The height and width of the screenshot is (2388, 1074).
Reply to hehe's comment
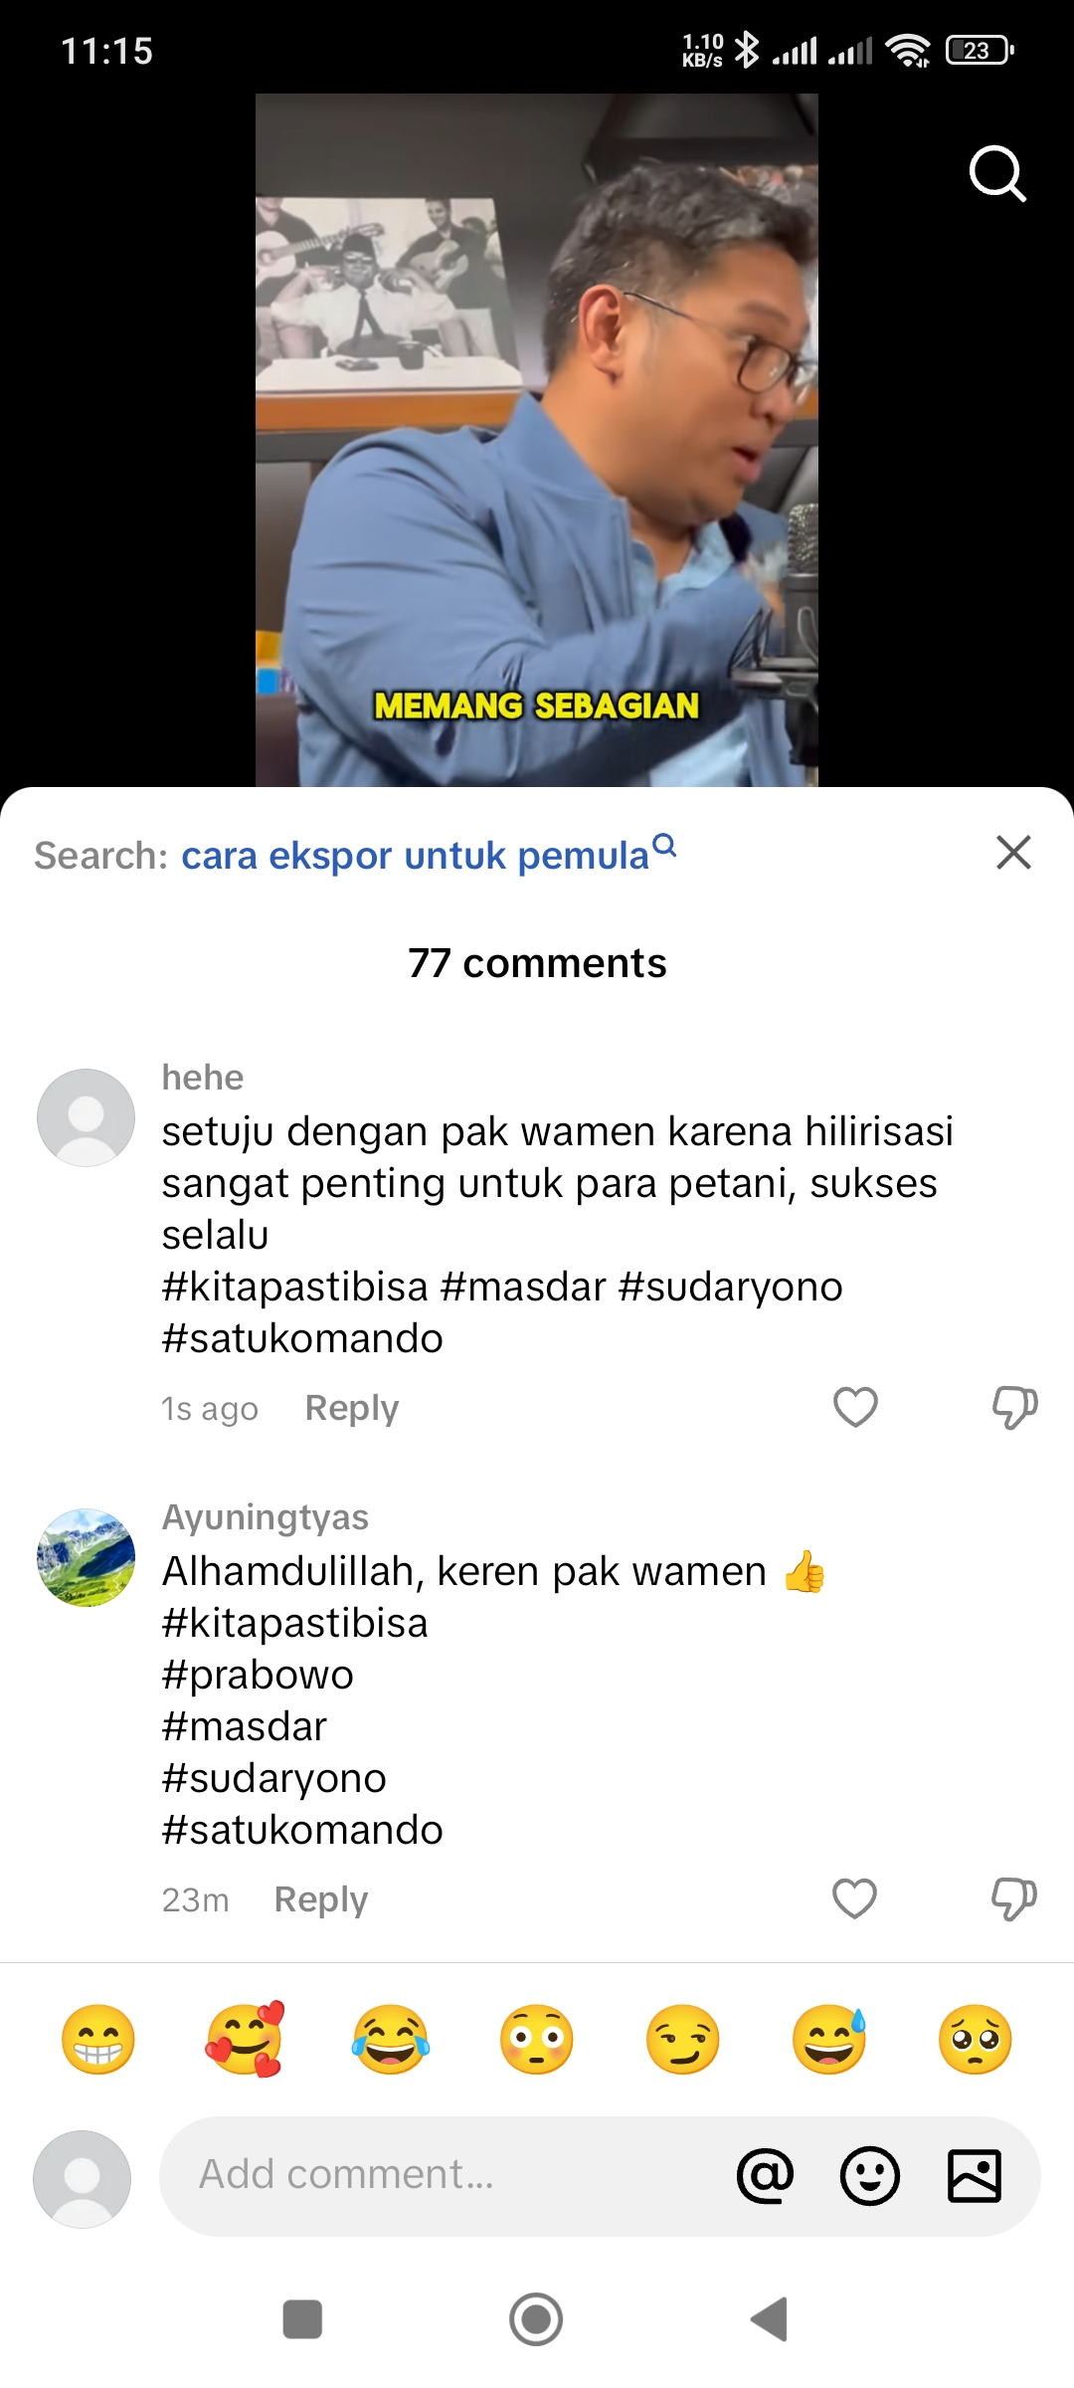[352, 1408]
